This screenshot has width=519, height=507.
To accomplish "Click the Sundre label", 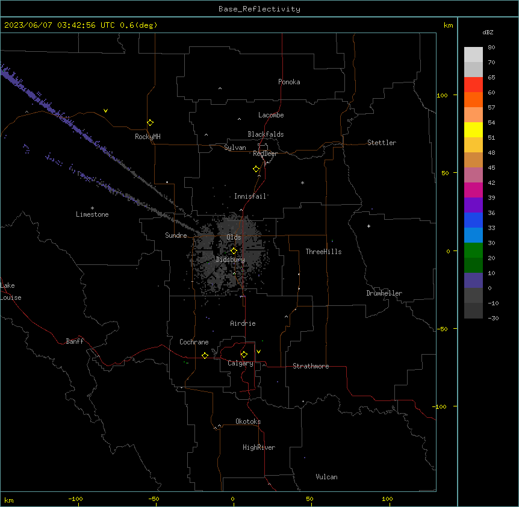I will (x=176, y=235).
